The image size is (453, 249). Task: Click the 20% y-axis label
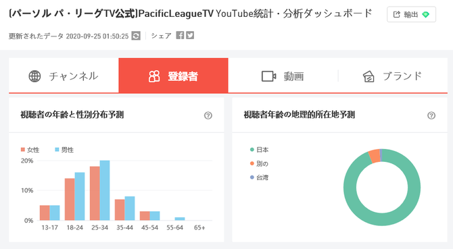27,161
